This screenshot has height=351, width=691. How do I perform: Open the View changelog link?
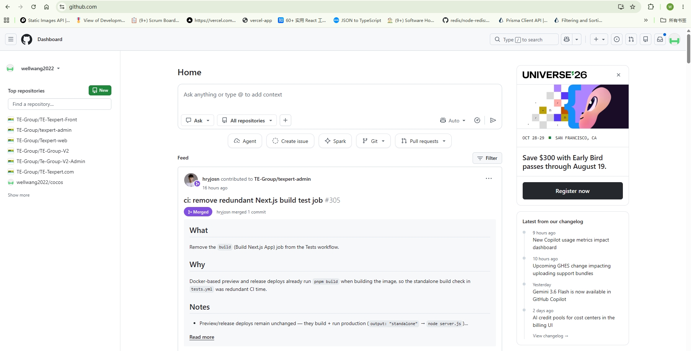[x=550, y=336]
